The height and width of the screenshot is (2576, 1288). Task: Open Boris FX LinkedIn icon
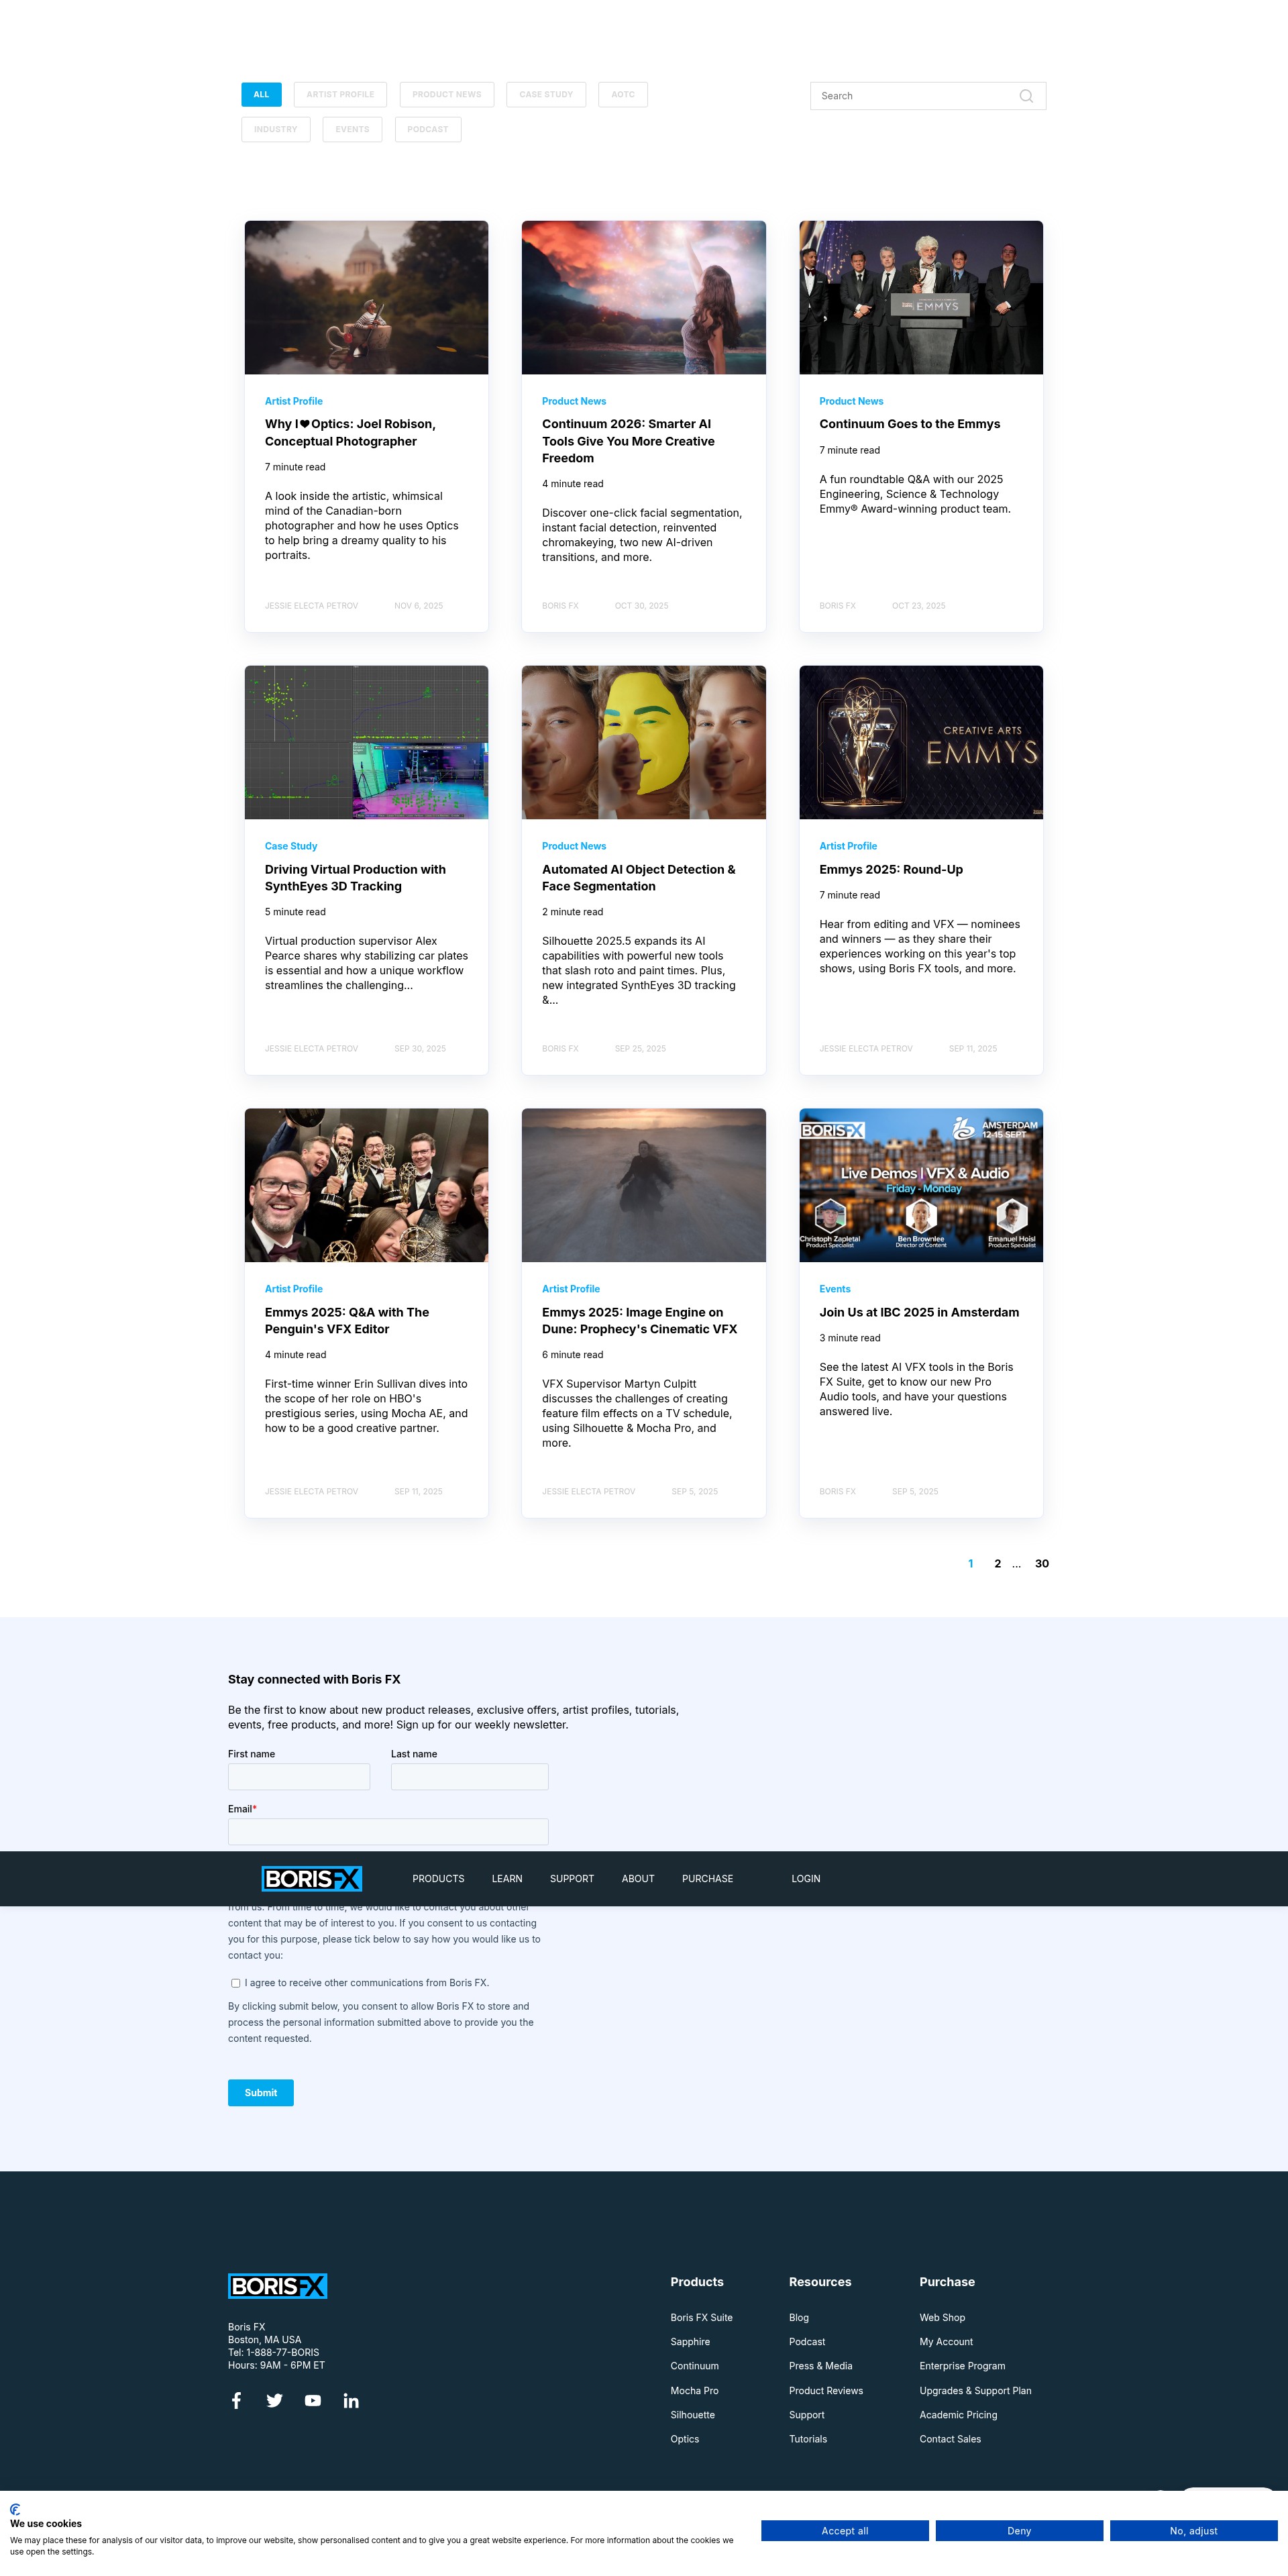pyautogui.click(x=351, y=2400)
